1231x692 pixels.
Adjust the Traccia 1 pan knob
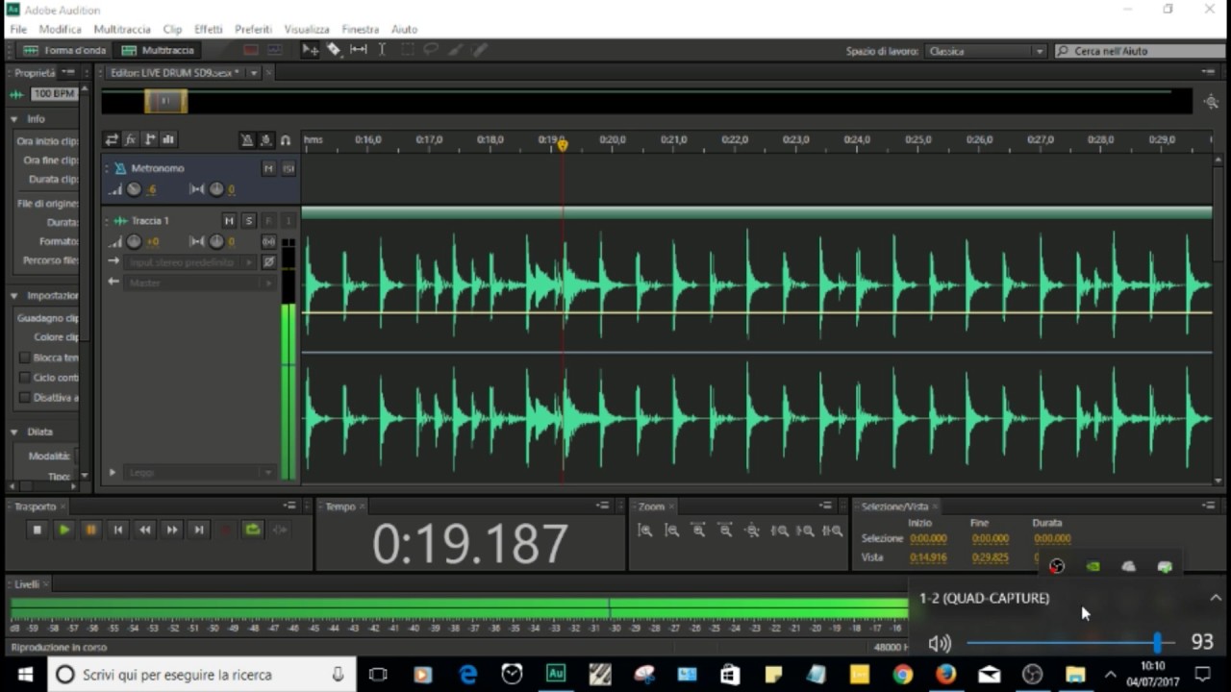[216, 242]
